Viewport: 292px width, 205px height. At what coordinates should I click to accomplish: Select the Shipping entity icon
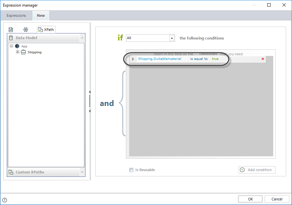pos(23,52)
